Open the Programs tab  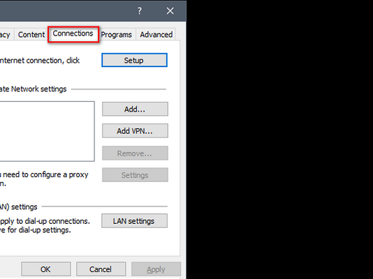pos(117,35)
